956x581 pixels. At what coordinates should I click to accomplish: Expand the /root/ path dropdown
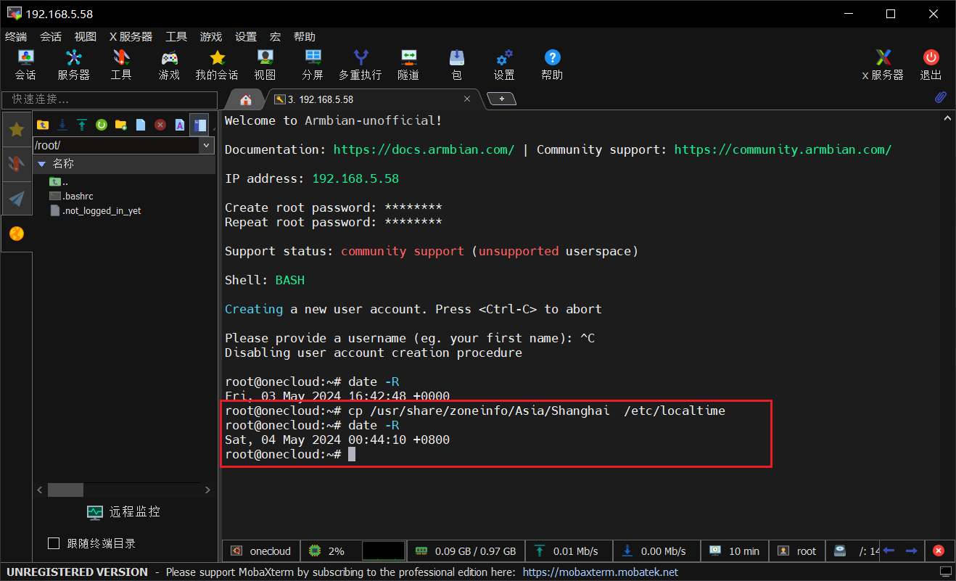click(x=207, y=145)
